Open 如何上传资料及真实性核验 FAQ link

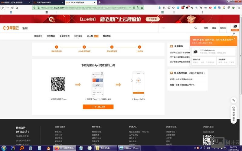(181, 79)
